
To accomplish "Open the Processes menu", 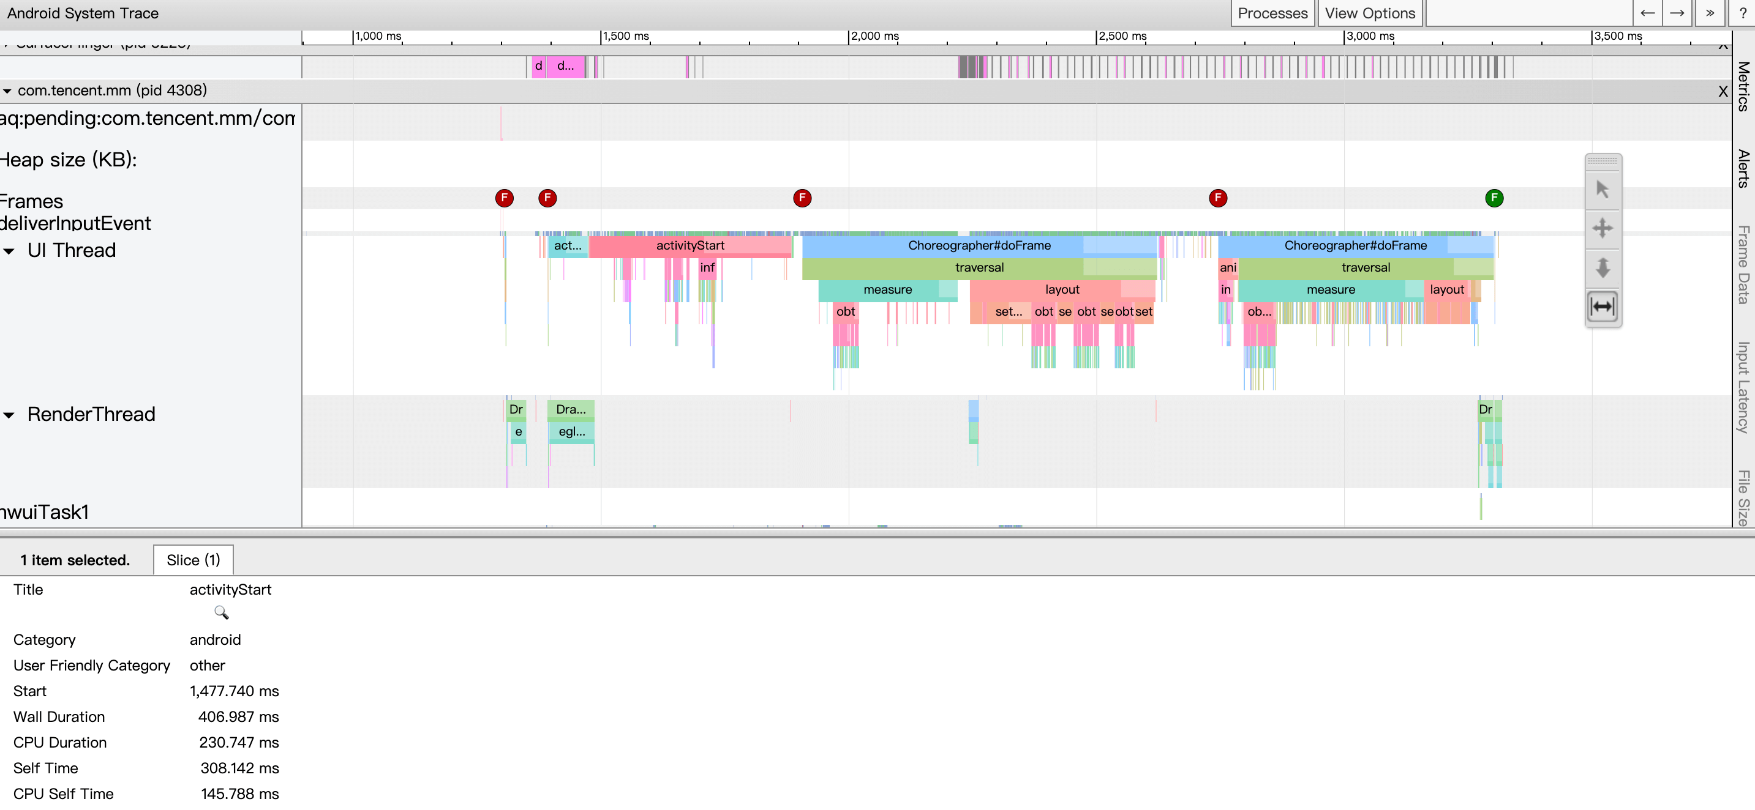I will (x=1272, y=13).
